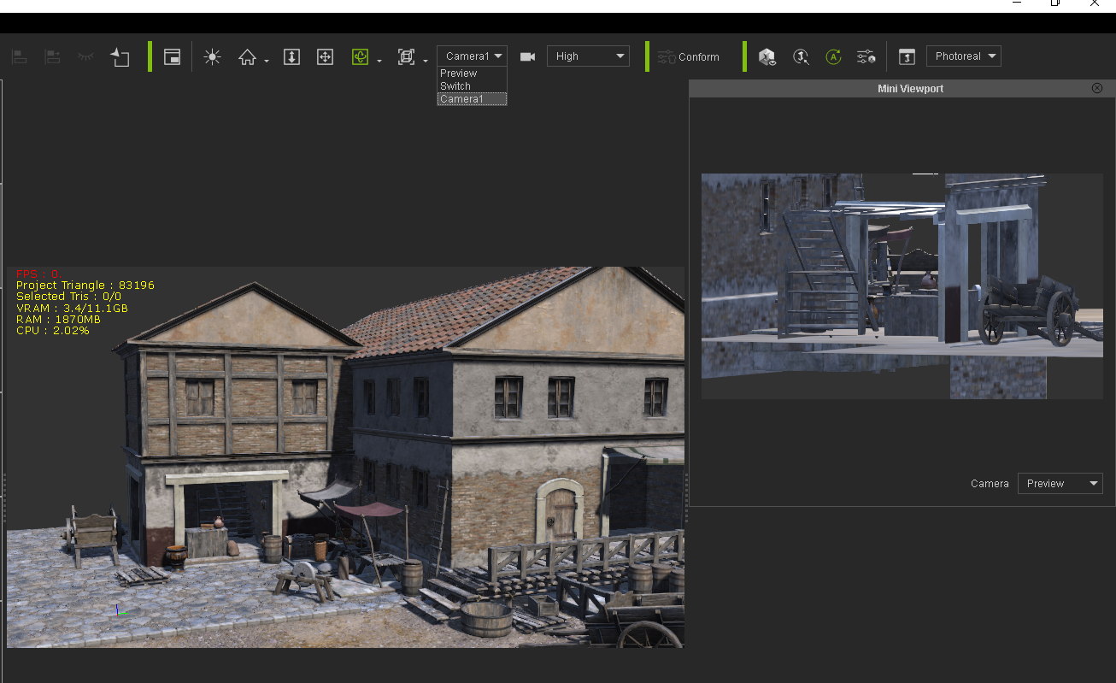Open the Photoreal render mode dropdown
The image size is (1116, 683).
tap(964, 56)
